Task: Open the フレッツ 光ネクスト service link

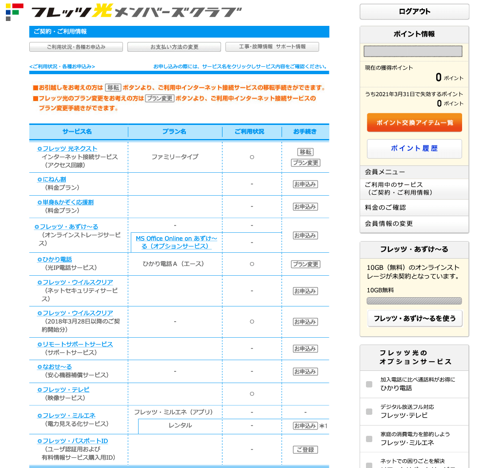Action: tap(67, 149)
